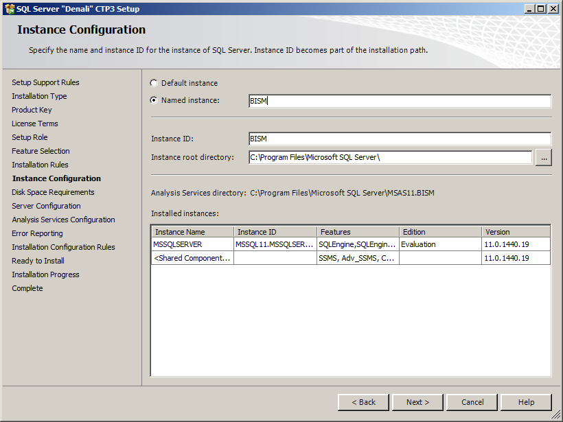Click the Ready to Install step
The image size is (563, 422).
(x=38, y=261)
